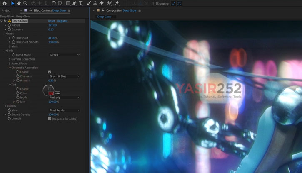This screenshot has width=302, height=173.
Task: Toggle the Unmult stopwatch
Action: coord(9,119)
